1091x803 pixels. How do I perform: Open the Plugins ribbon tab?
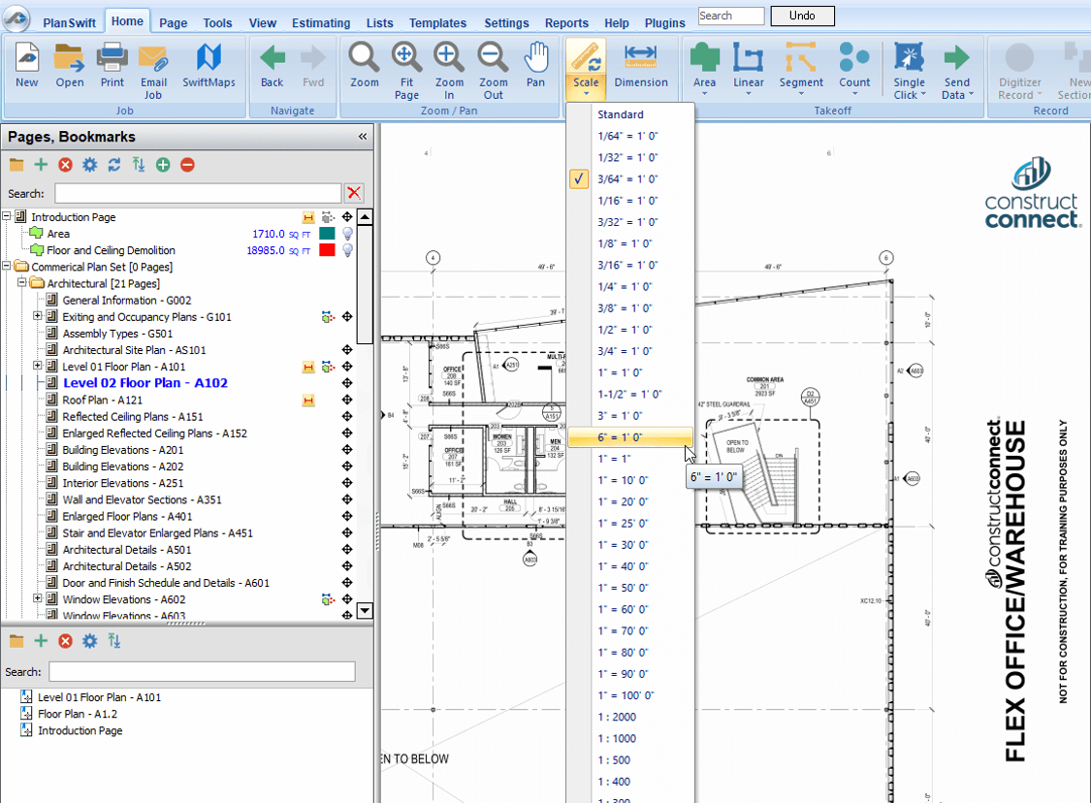click(x=664, y=23)
